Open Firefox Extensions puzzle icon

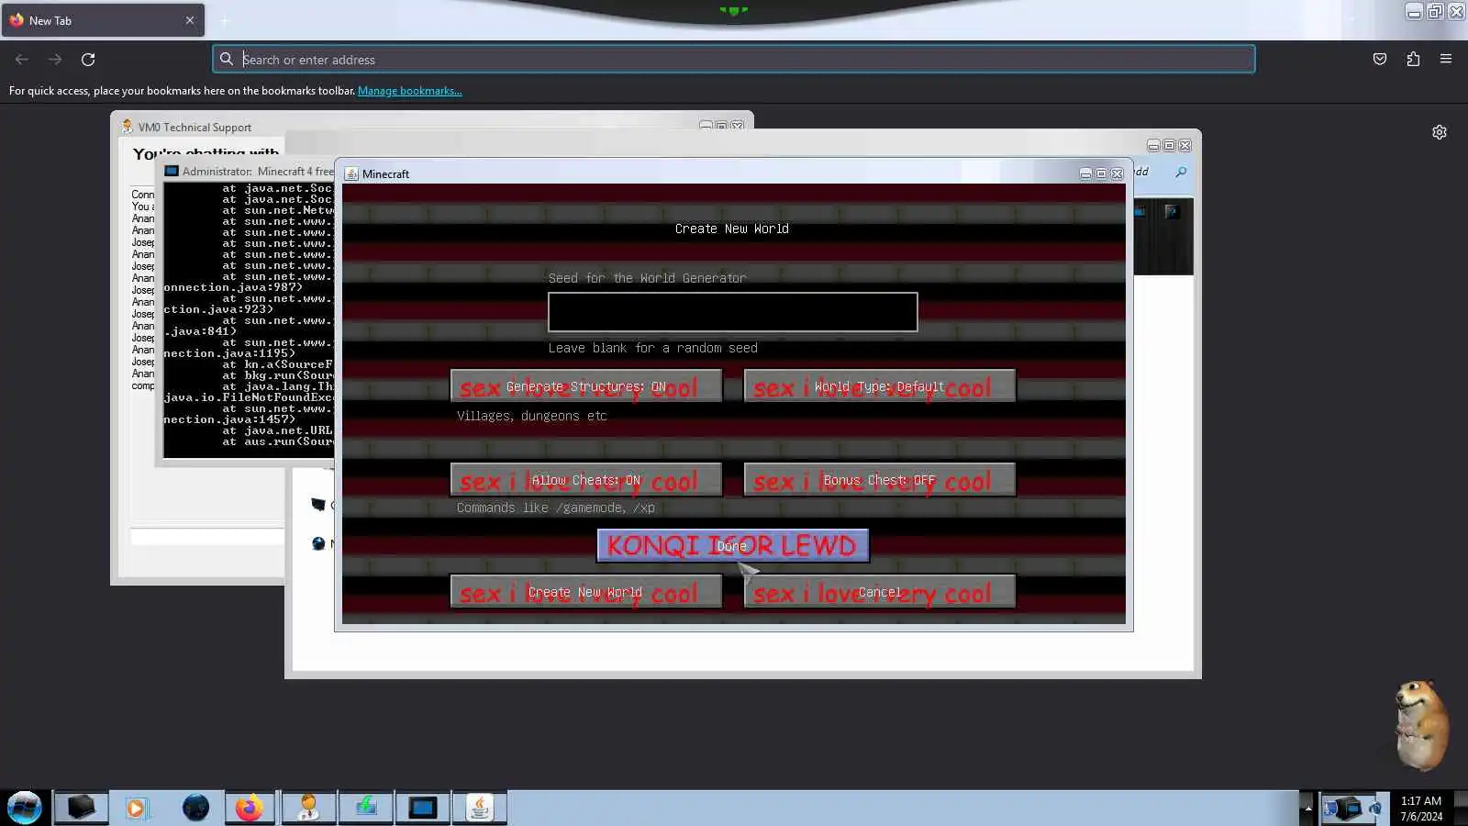pos(1413,60)
